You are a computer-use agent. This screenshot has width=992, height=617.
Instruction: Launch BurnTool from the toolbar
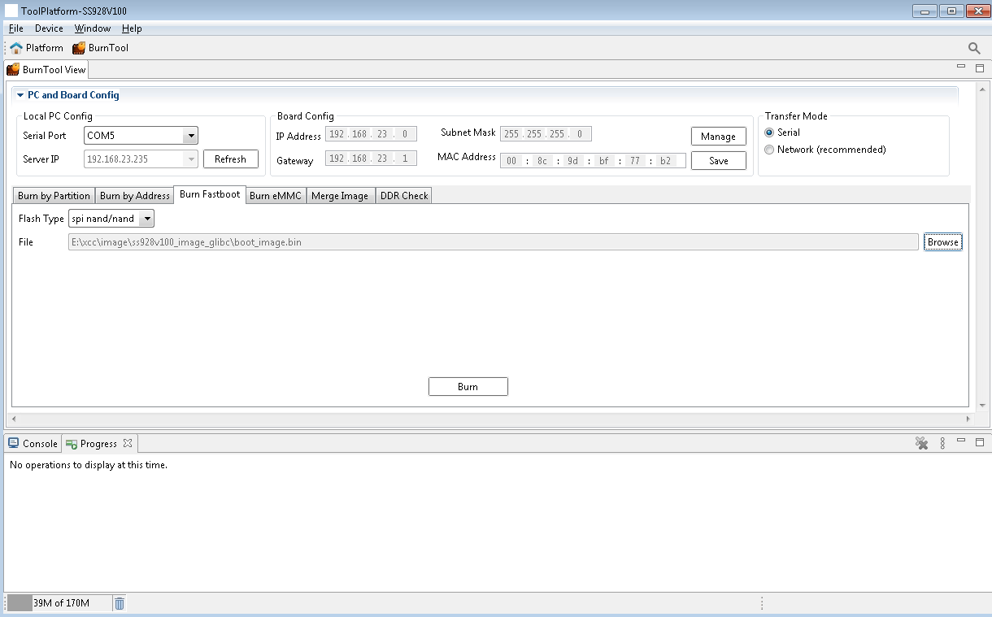(100, 48)
